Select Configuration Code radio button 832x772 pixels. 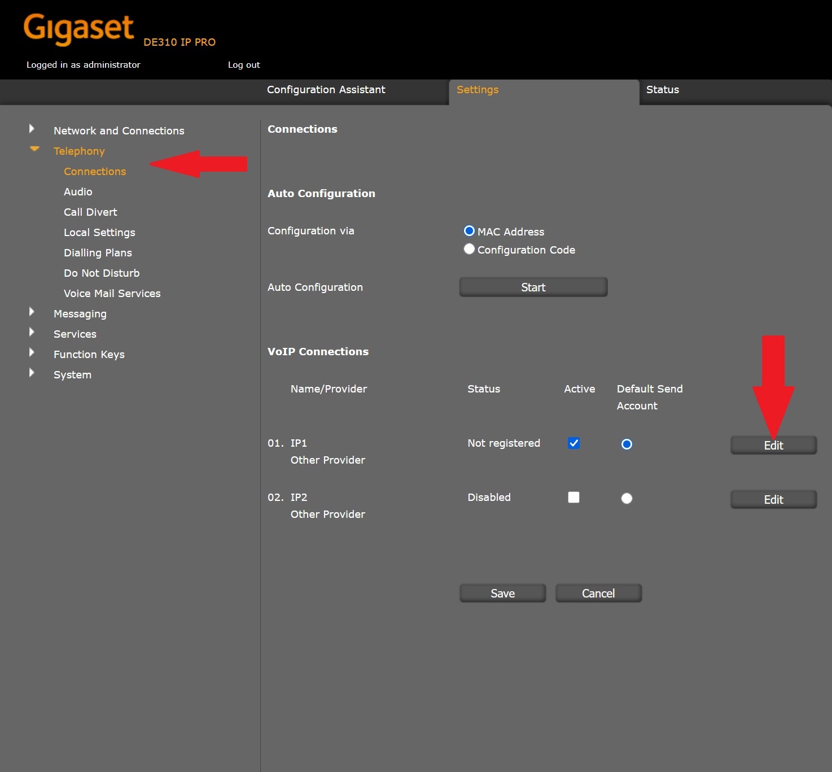(469, 249)
